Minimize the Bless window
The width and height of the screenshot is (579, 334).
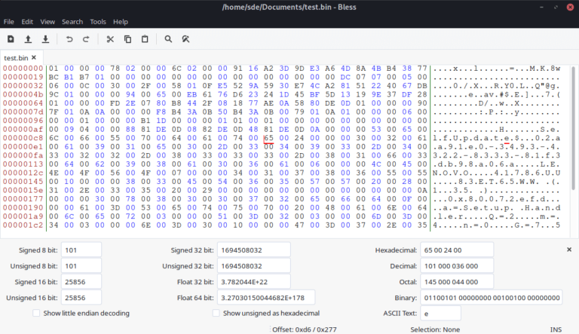tap(541, 7)
